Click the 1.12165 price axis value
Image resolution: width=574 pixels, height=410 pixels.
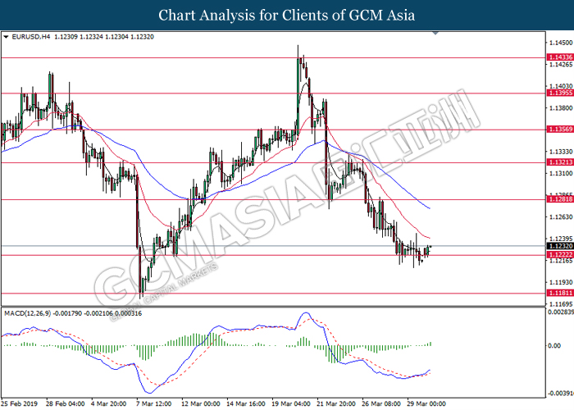tap(561, 261)
